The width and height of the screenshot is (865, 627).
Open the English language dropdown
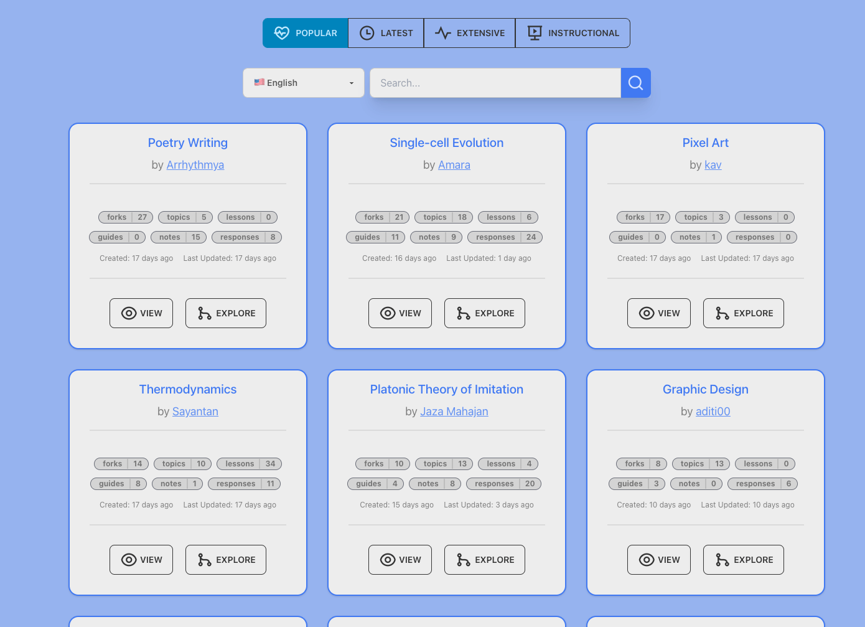(x=303, y=83)
